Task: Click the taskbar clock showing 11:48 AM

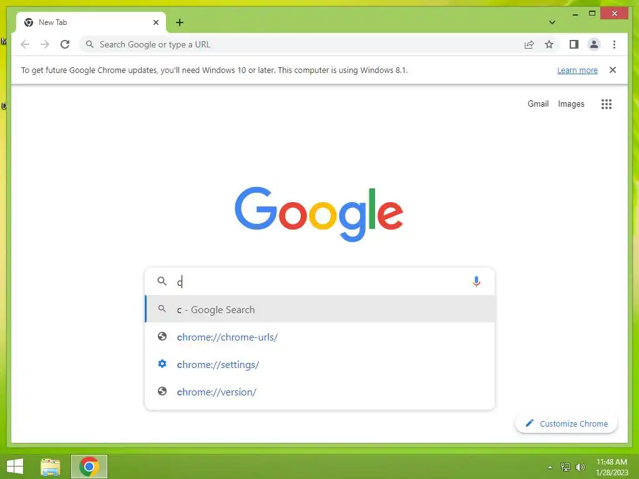Action: tap(612, 467)
